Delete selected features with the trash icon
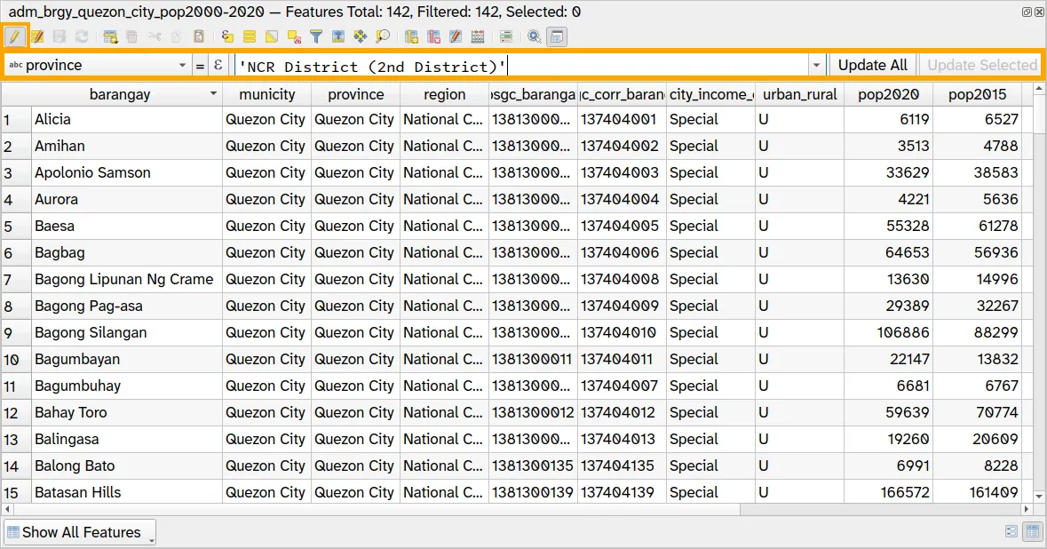 (131, 36)
